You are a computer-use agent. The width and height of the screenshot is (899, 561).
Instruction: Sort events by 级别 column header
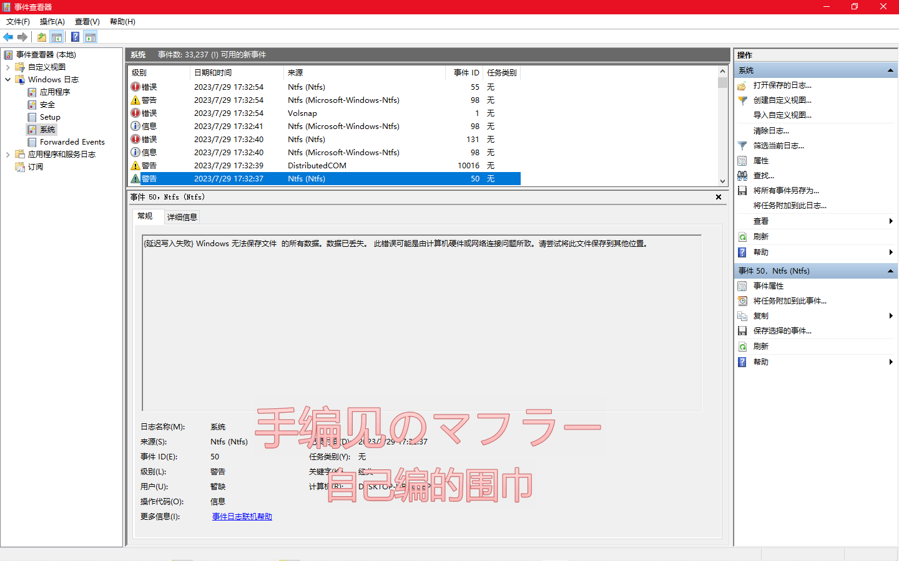(159, 73)
